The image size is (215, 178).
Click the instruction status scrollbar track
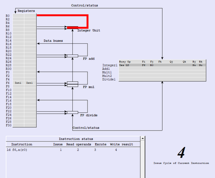point(143,159)
